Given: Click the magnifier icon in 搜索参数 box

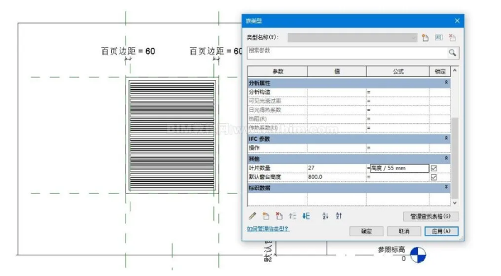Looking at the screenshot, I should click(452, 52).
